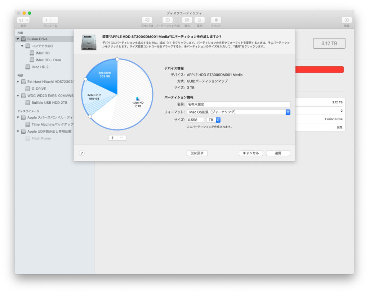The width and height of the screenshot is (369, 294).
Task: Click the erase (消去) toolbar icon
Action: coord(187,21)
